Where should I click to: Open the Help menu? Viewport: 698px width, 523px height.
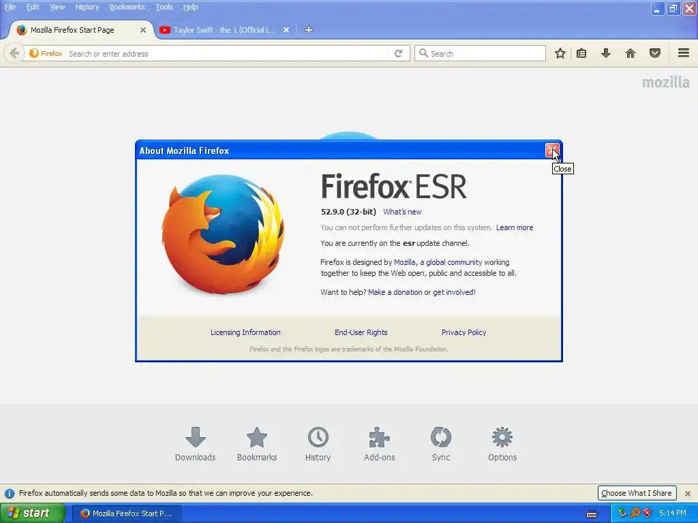coord(191,7)
